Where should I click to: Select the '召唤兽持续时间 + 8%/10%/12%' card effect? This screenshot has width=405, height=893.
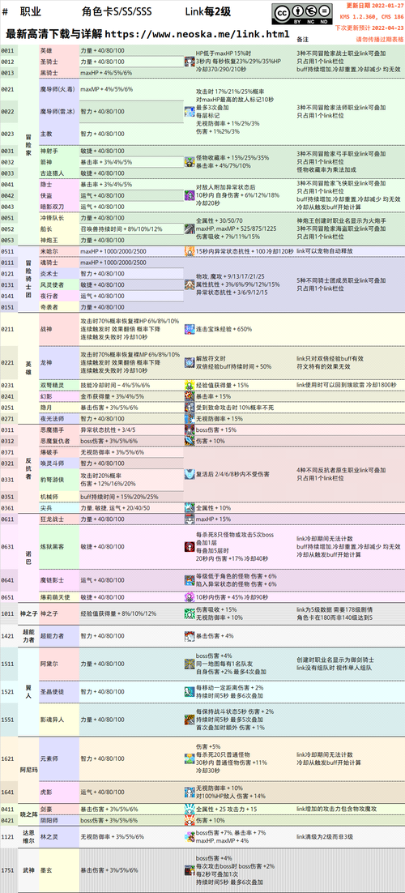point(122,229)
